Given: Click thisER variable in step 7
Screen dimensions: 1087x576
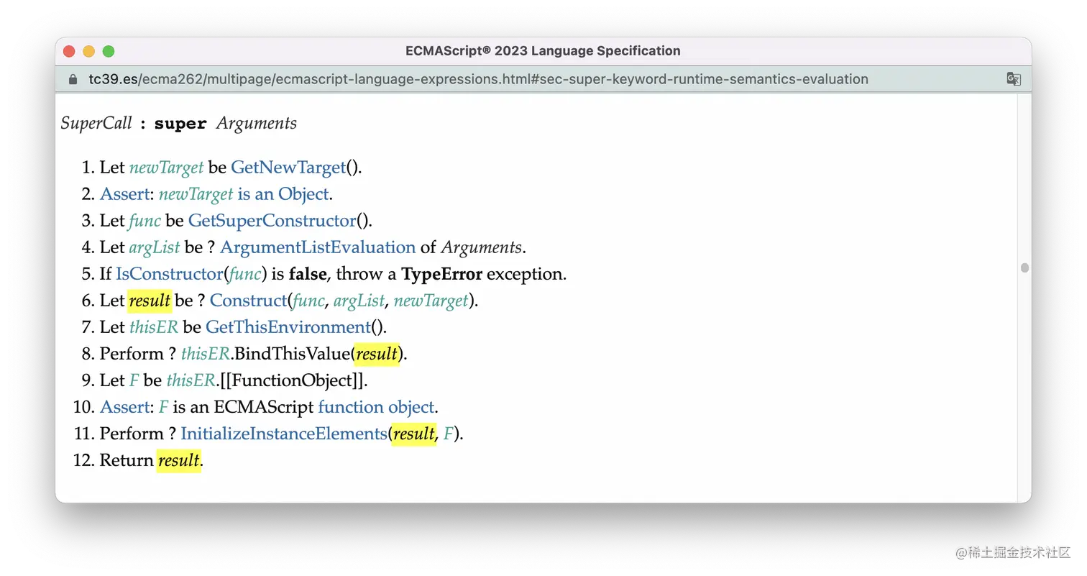Looking at the screenshot, I should point(154,327).
